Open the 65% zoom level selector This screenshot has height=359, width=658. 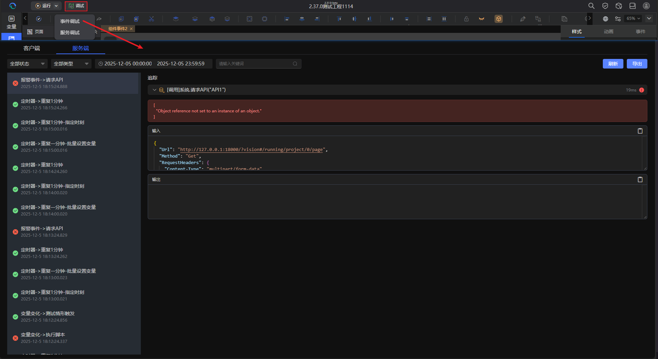(x=633, y=18)
